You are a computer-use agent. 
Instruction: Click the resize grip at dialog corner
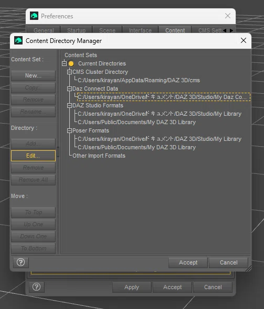pos(249,268)
